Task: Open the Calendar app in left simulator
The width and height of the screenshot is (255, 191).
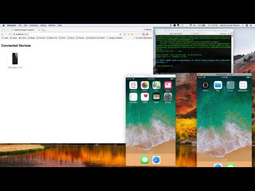Action: pos(133,85)
